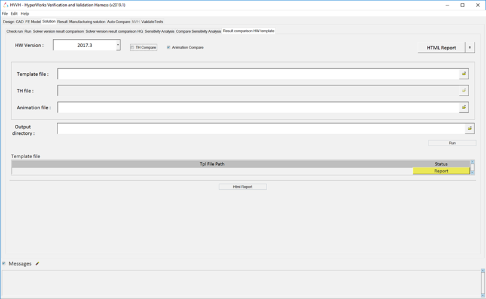The image size is (486, 299).
Task: Open the Sensitivity Analysis subtab
Action: tap(160, 31)
